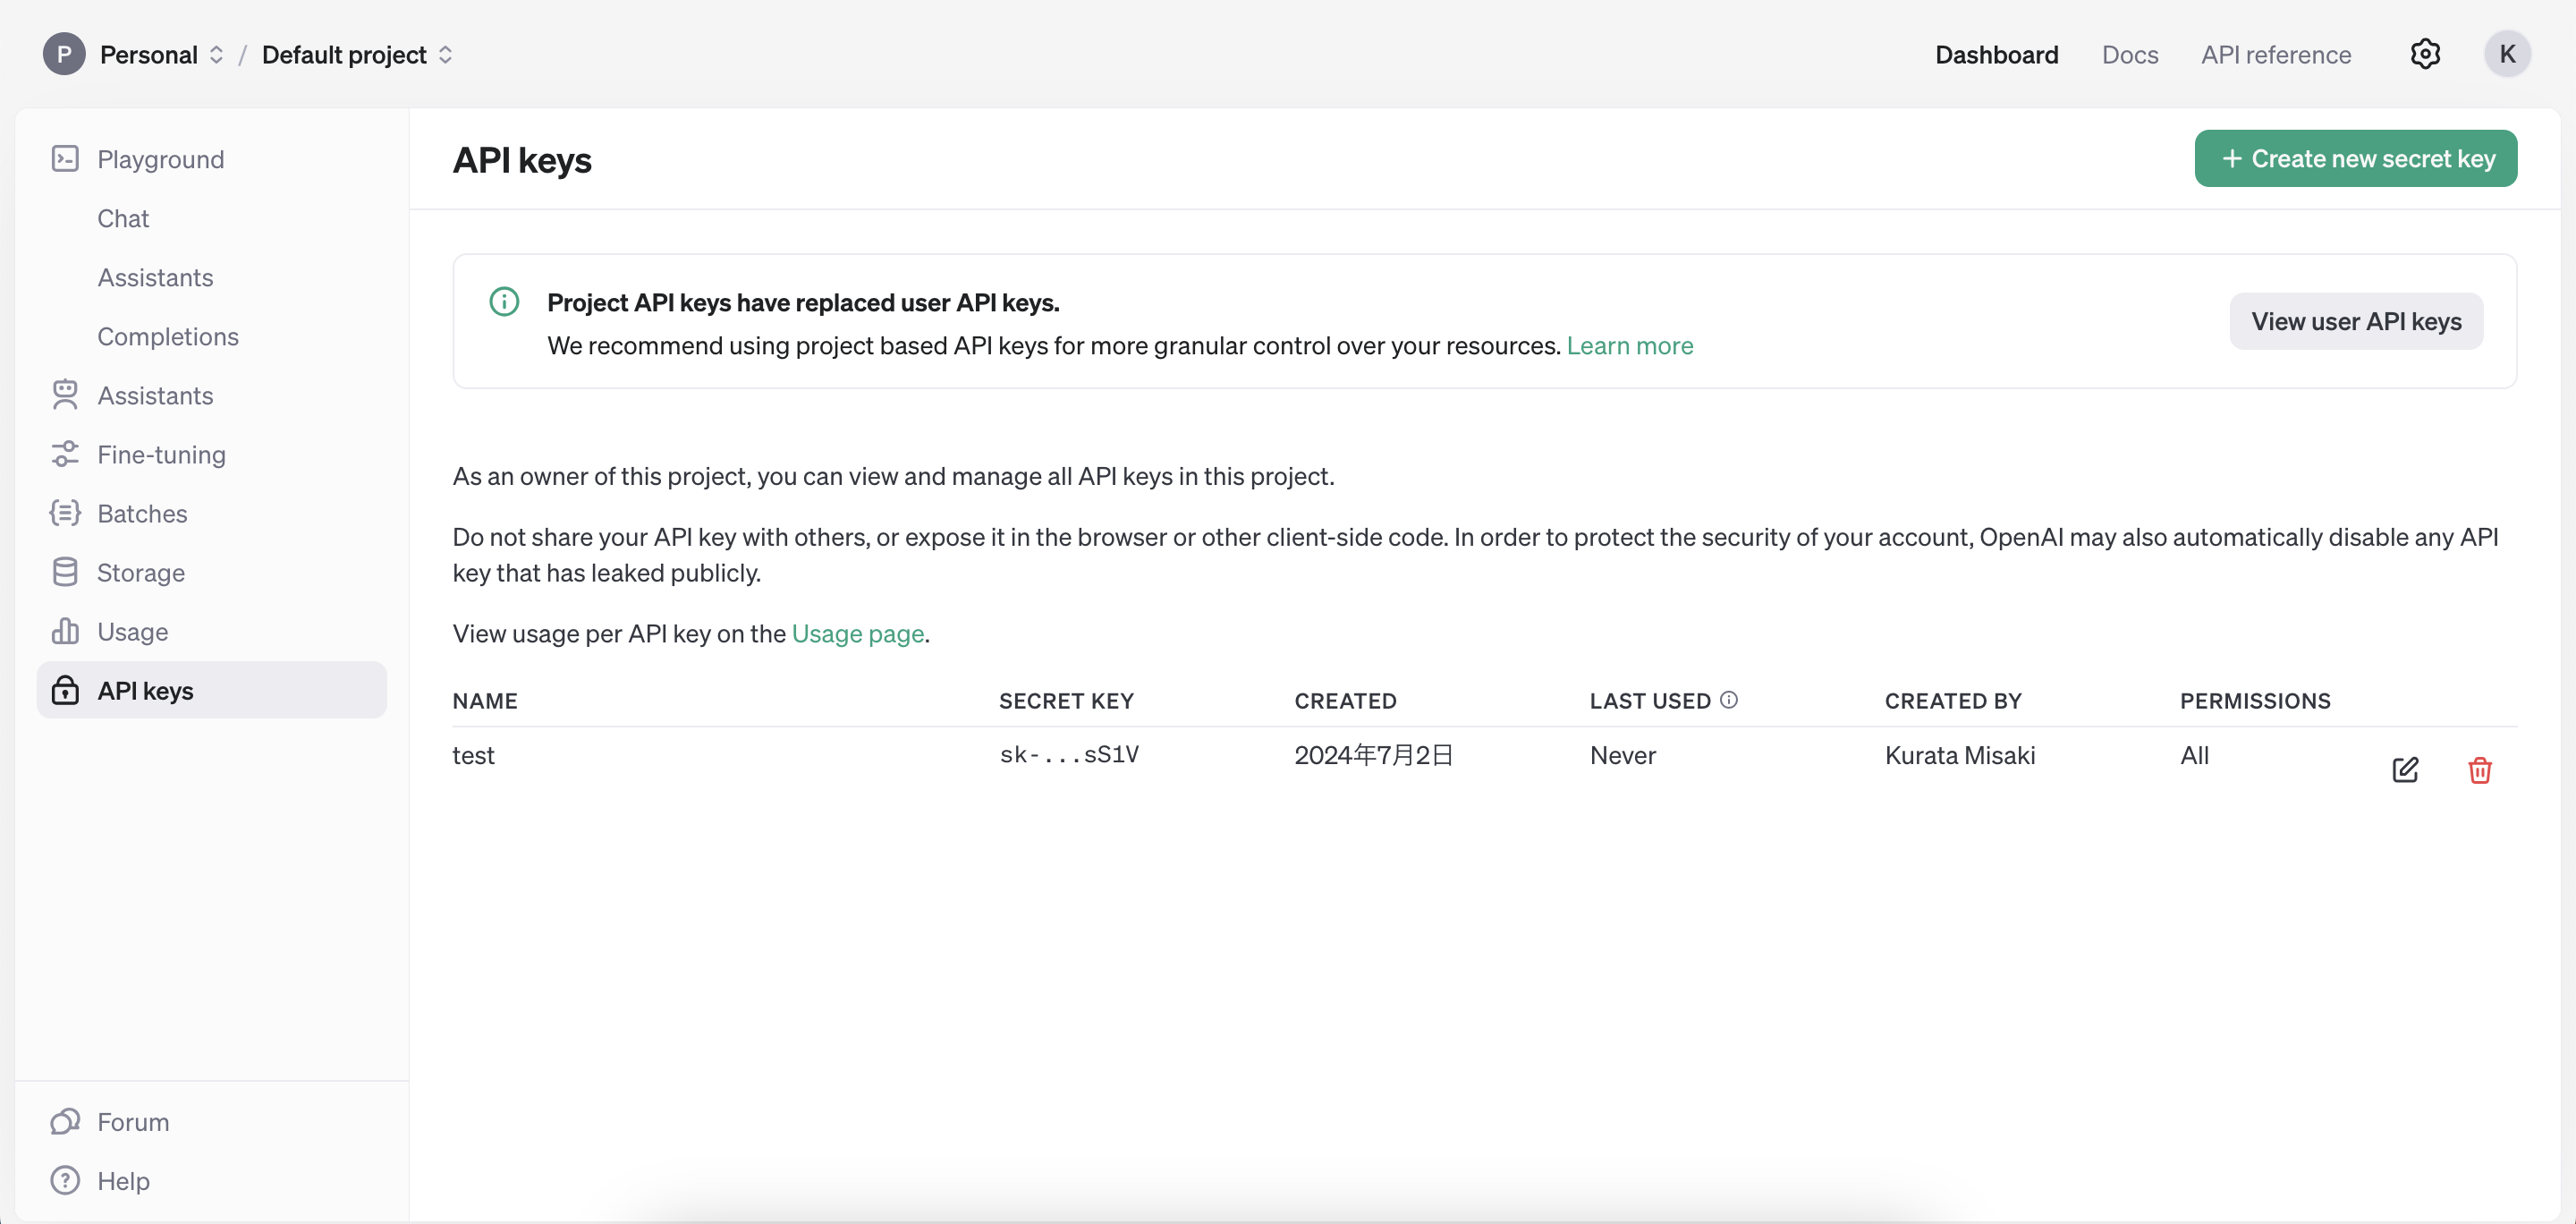Click the Help question mark icon
This screenshot has width=2576, height=1224.
(x=65, y=1180)
